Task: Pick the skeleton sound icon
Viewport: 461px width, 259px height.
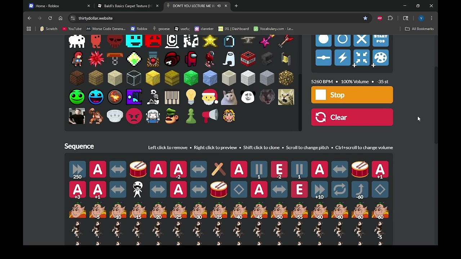Action: click(153, 97)
